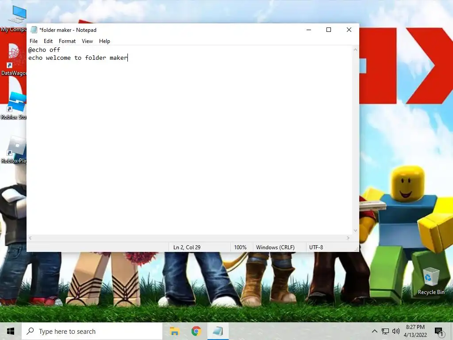This screenshot has width=453, height=340.
Task: Click the "echo welcome to folder maker" line
Action: pos(78,58)
